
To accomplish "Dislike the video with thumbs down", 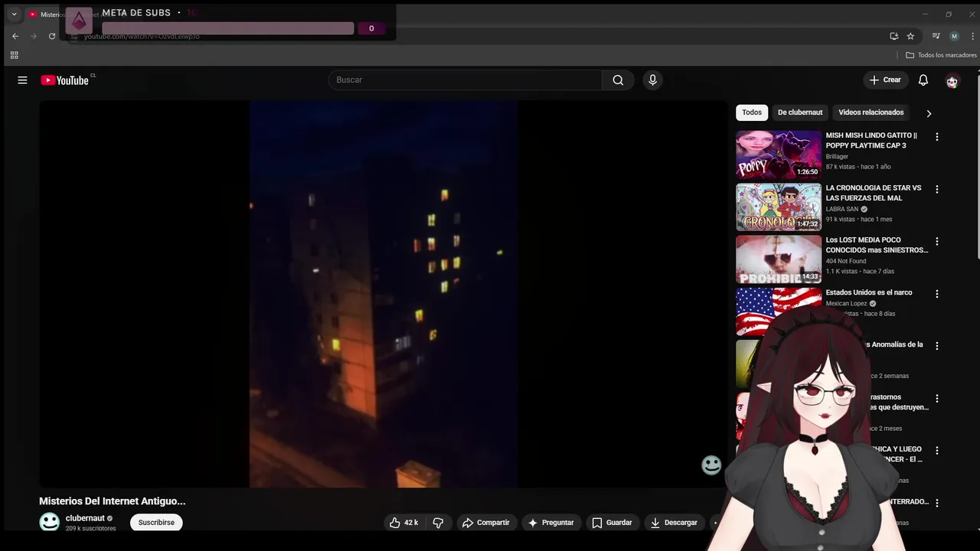I will [438, 523].
